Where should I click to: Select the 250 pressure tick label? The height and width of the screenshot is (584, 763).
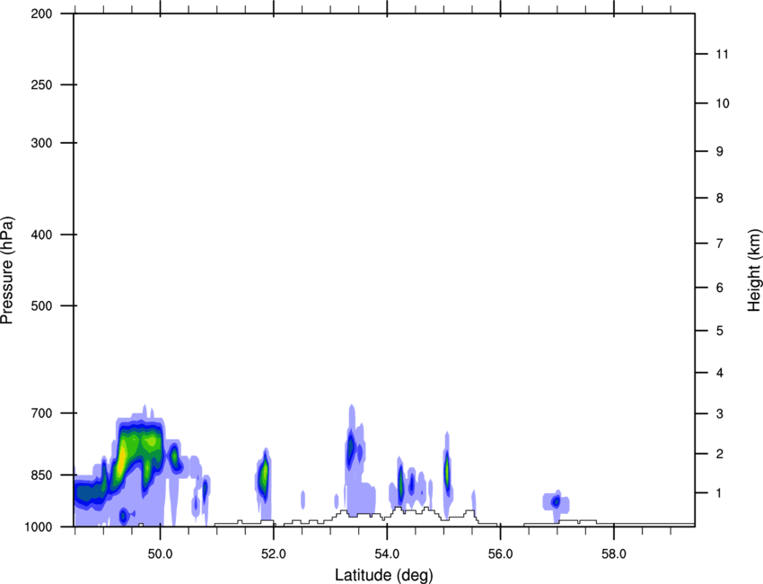click(41, 84)
